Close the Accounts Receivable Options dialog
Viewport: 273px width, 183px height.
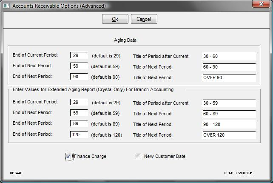coord(261,4)
